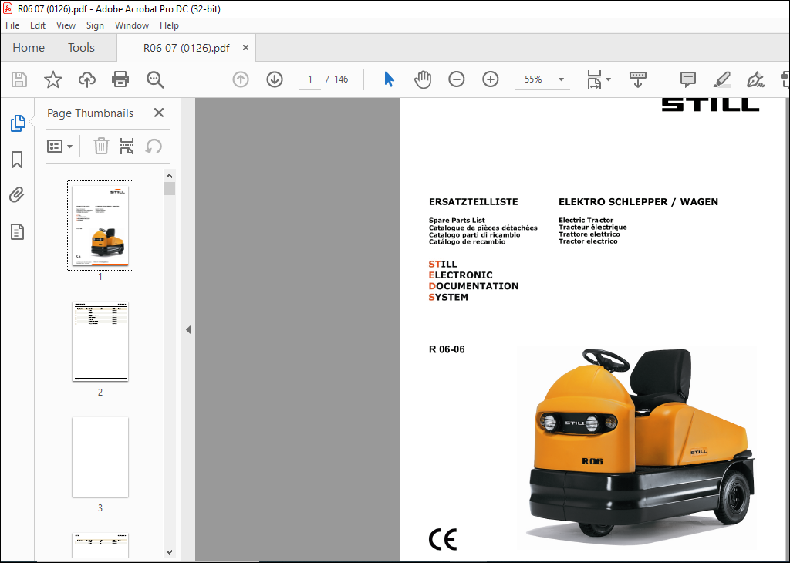Viewport: 790px width, 563px height.
Task: Click the 'R 06-06' model text
Action: point(447,349)
